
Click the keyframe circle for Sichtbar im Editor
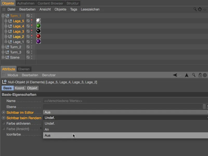pyautogui.click(x=4, y=112)
